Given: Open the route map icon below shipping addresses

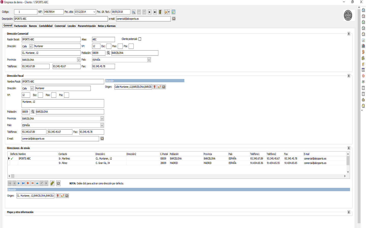Looking at the screenshot, I should pyautogui.click(x=62, y=196).
